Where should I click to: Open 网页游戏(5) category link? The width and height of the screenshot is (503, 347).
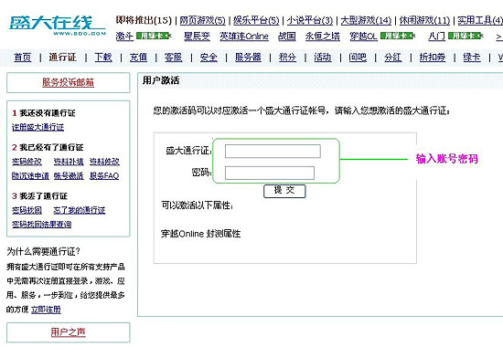[202, 20]
